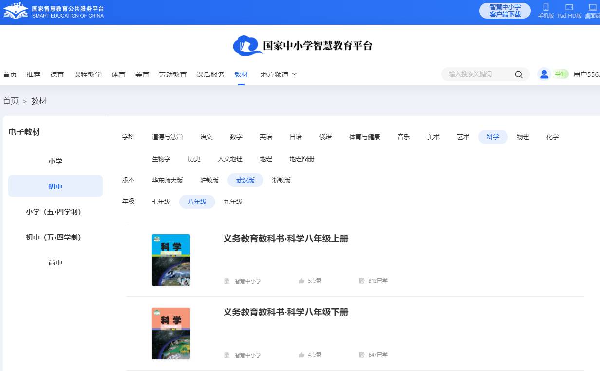
Task: Open the 课后服务 nav tab
Action: coord(210,74)
